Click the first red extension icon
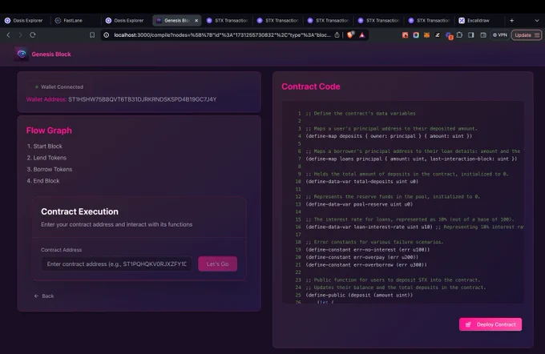Image resolution: width=545 pixels, height=354 pixels. click(x=405, y=34)
